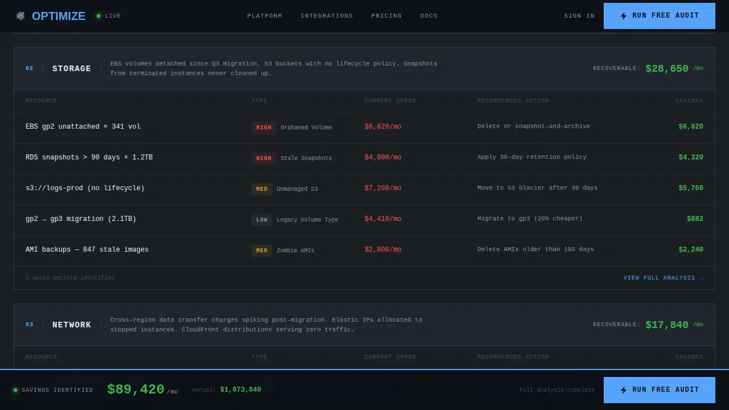Click SIGN IN
The height and width of the screenshot is (410, 729).
579,16
